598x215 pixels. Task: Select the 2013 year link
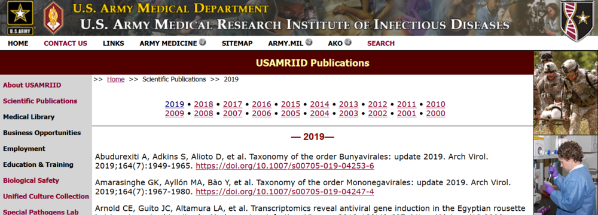click(349, 104)
